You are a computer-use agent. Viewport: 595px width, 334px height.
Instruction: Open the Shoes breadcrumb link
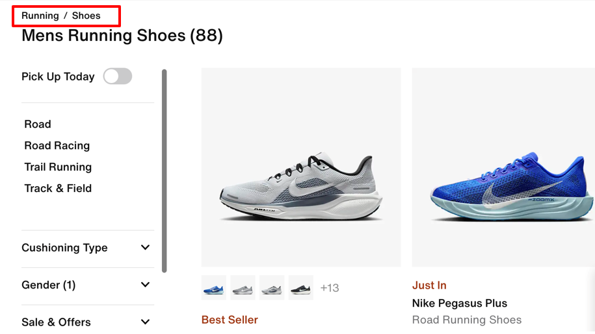86,16
